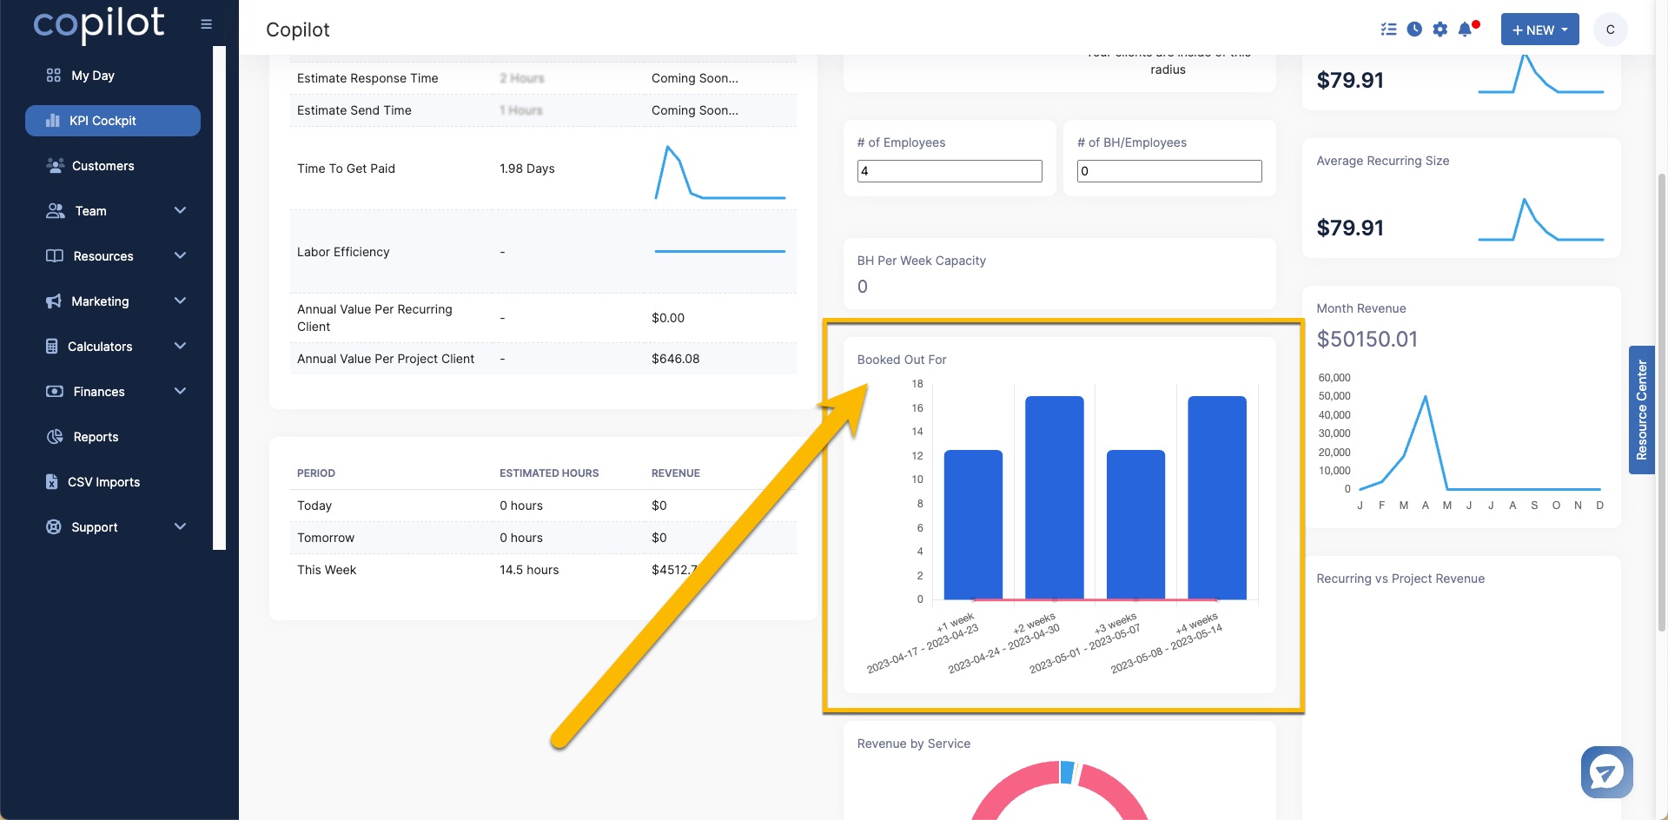Click the +2 weeks bar in Booked Out chart
Screen dimensions: 1668x820
[1055, 498]
